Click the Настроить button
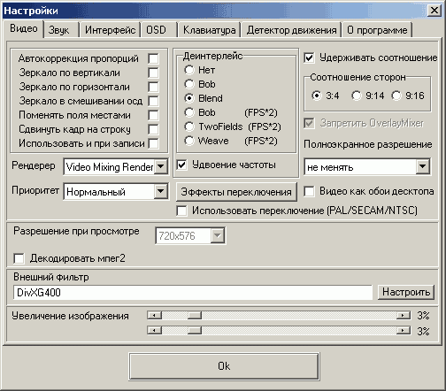This screenshot has height=391, width=446. pyautogui.click(x=406, y=292)
